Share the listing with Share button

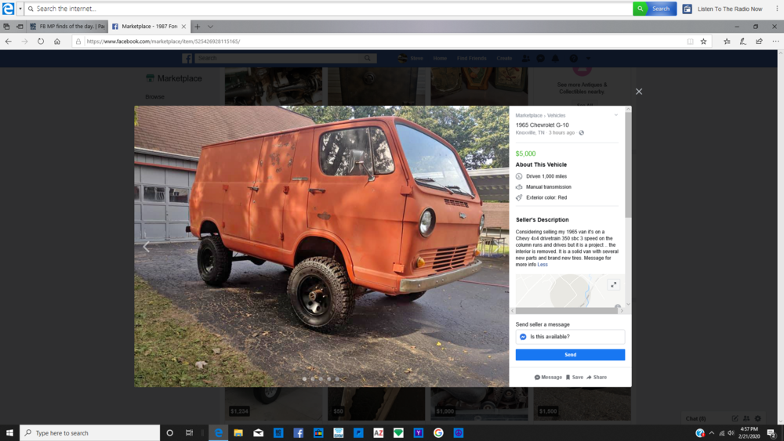point(597,377)
